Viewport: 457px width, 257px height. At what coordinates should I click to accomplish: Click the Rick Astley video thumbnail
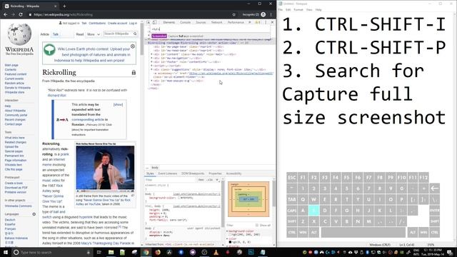(x=105, y=168)
